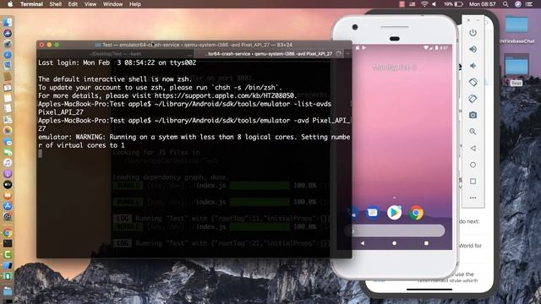Open the Help menu

[135, 4]
